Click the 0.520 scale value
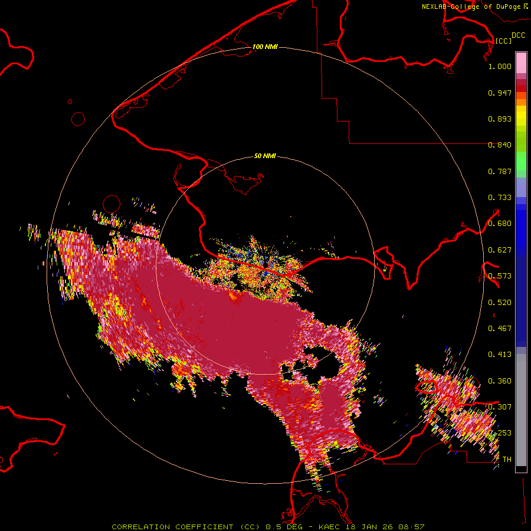 tap(500, 303)
